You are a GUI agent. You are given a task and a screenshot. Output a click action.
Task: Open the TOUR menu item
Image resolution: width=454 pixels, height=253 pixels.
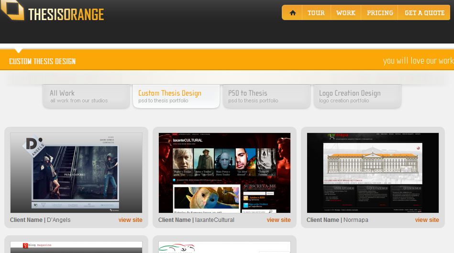316,13
